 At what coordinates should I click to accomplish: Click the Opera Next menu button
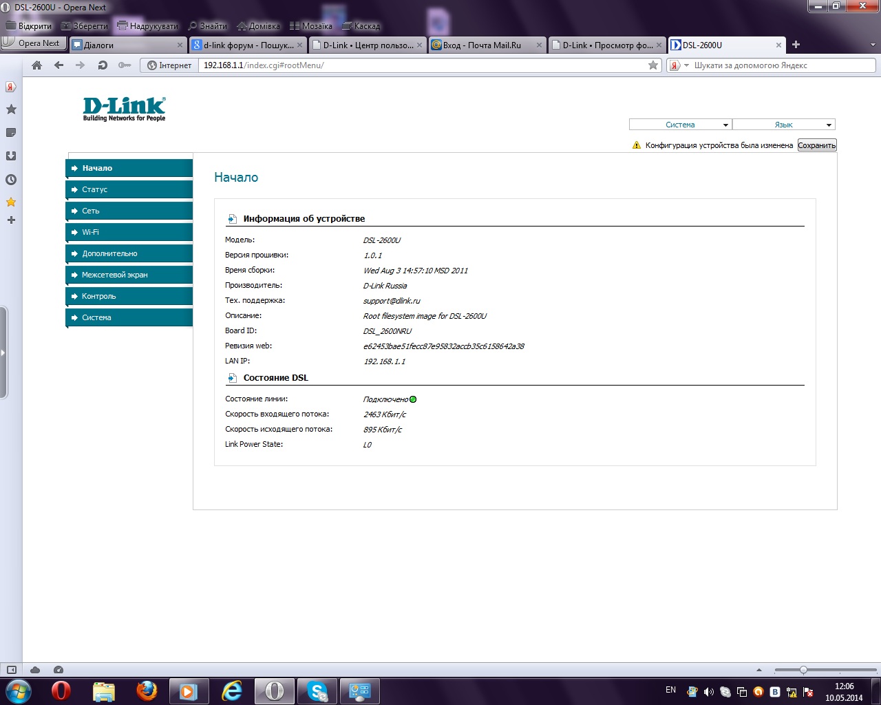click(x=33, y=43)
